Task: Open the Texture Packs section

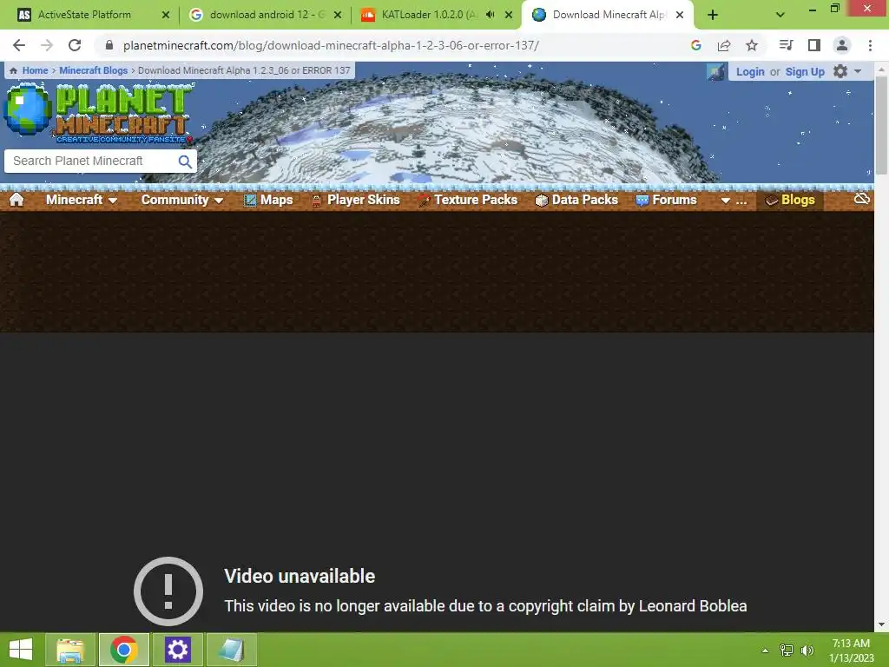Action: point(468,200)
